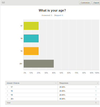Viewport: 100px width, 107px height.
Task: Click the 'What is your age?' chart title
Action: click(x=52, y=10)
